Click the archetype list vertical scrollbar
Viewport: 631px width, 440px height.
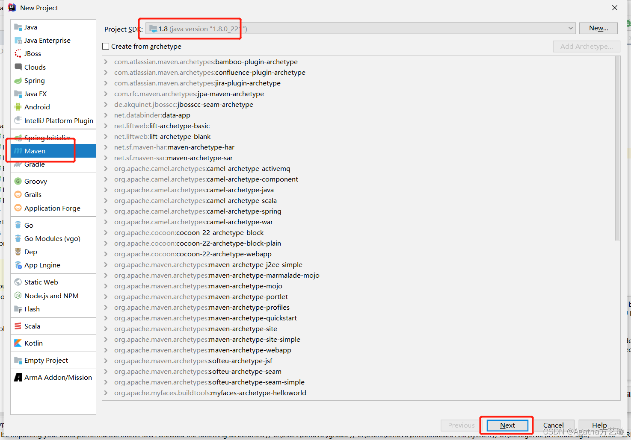click(x=617, y=148)
